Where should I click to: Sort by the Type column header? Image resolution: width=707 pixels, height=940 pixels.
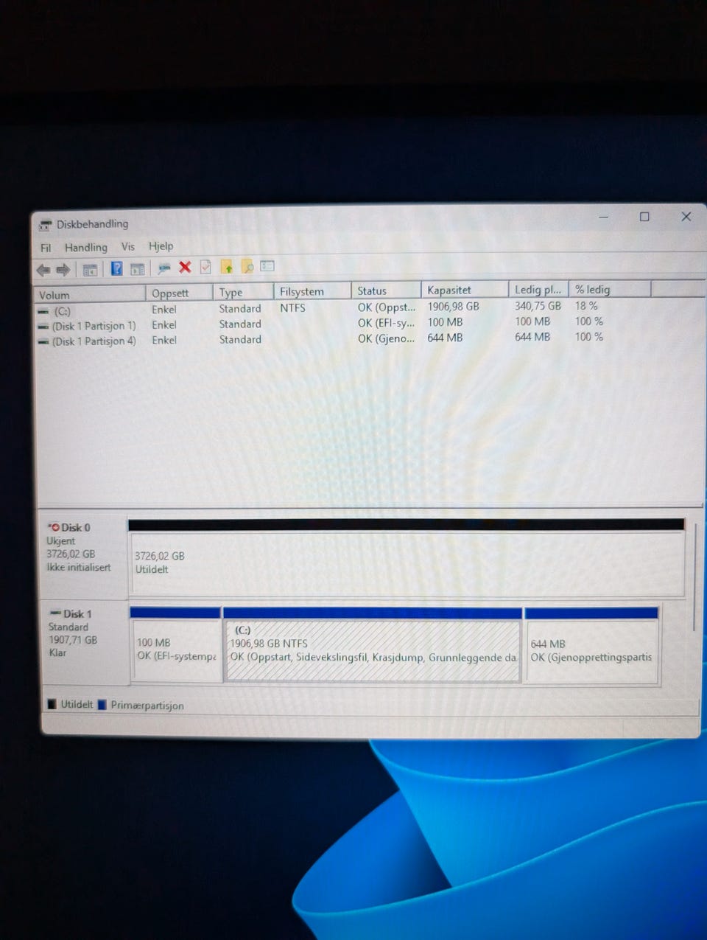click(243, 292)
